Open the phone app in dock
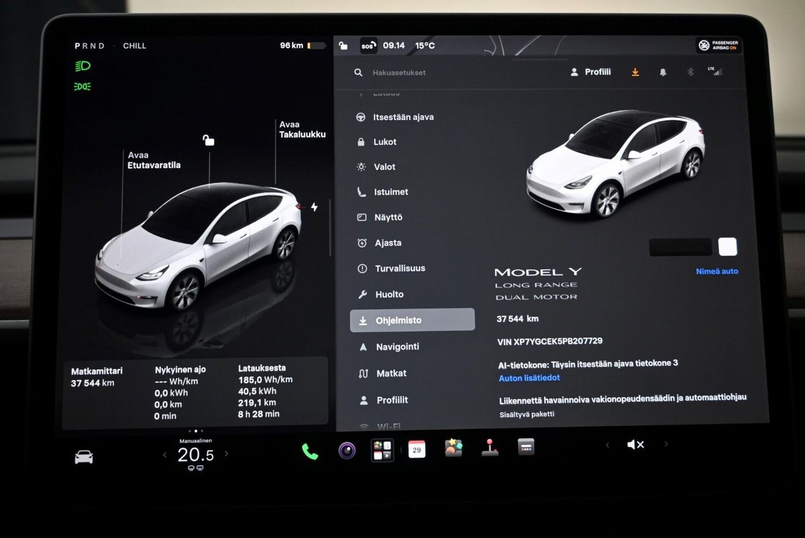 pos(310,451)
